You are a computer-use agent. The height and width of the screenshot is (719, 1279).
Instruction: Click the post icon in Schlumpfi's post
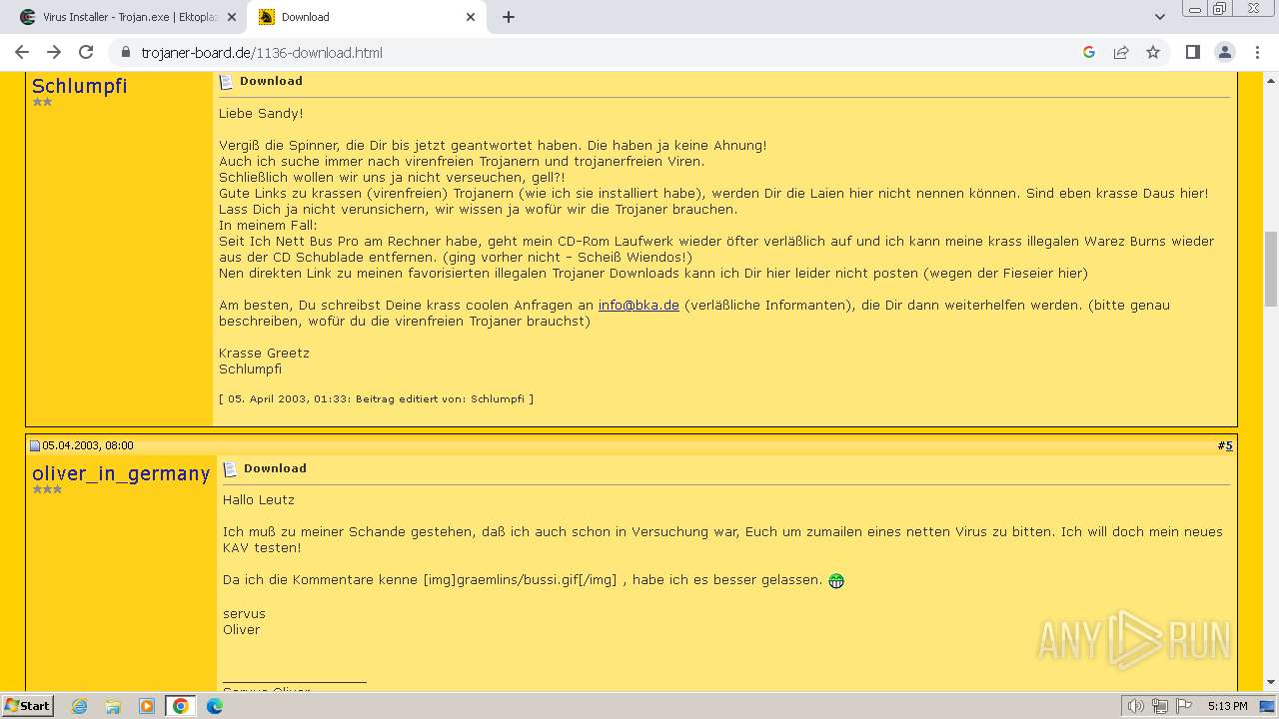[226, 82]
